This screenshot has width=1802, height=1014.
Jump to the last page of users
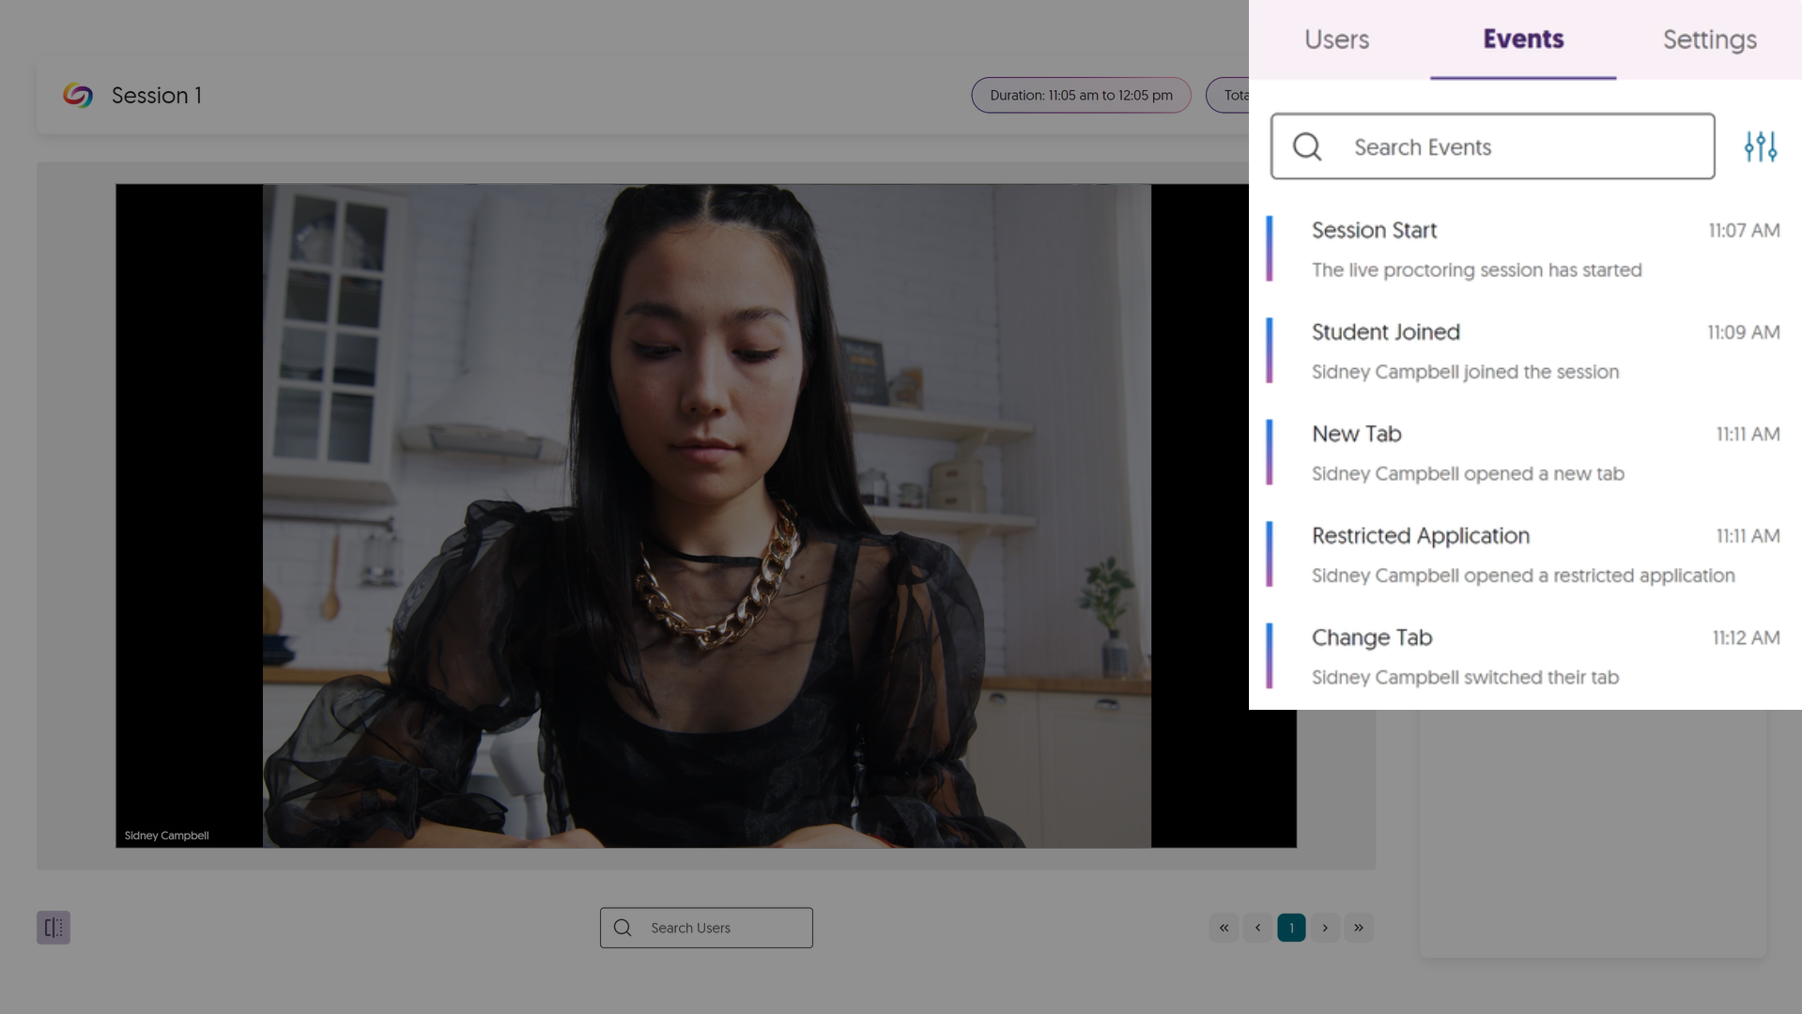(1359, 928)
